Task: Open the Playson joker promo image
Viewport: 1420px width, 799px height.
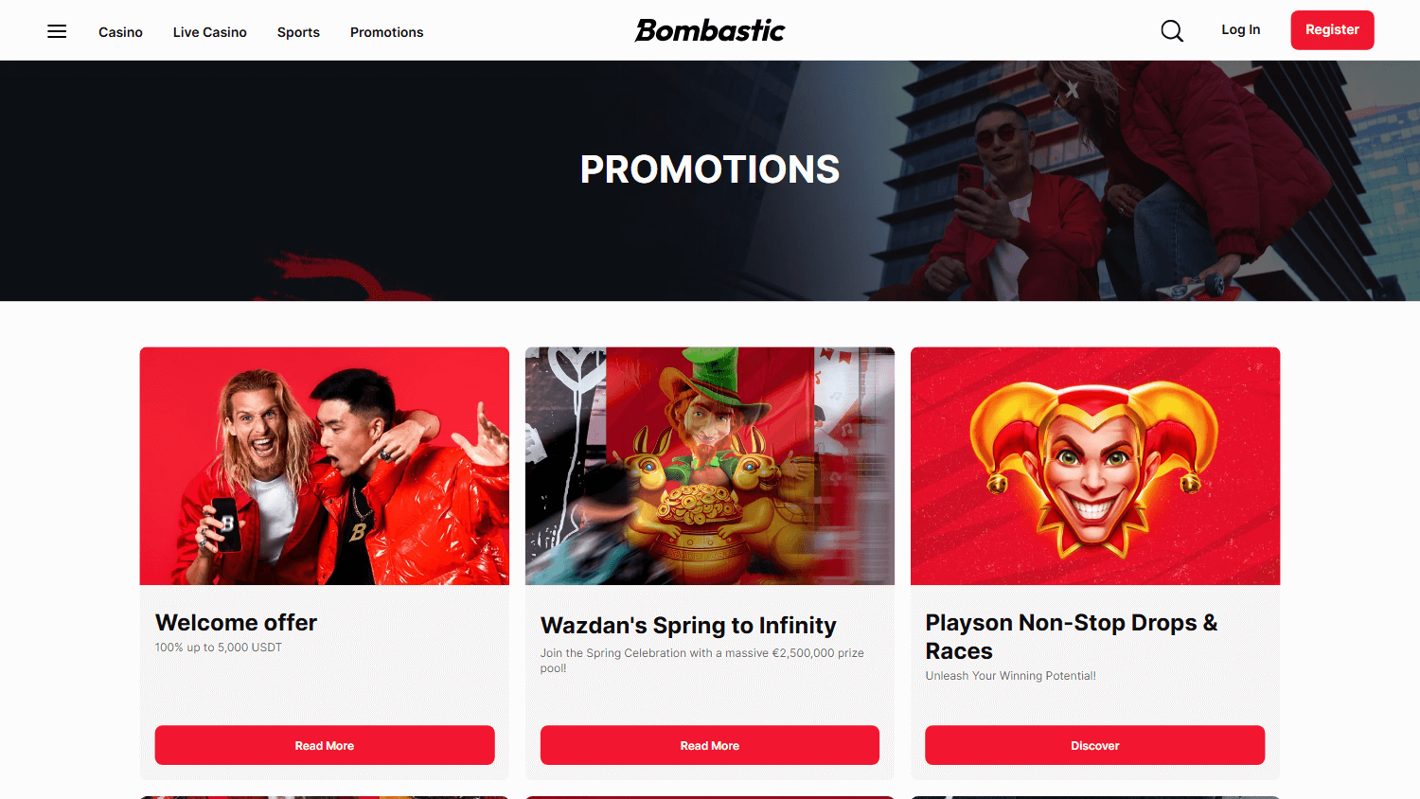Action: coord(1095,466)
